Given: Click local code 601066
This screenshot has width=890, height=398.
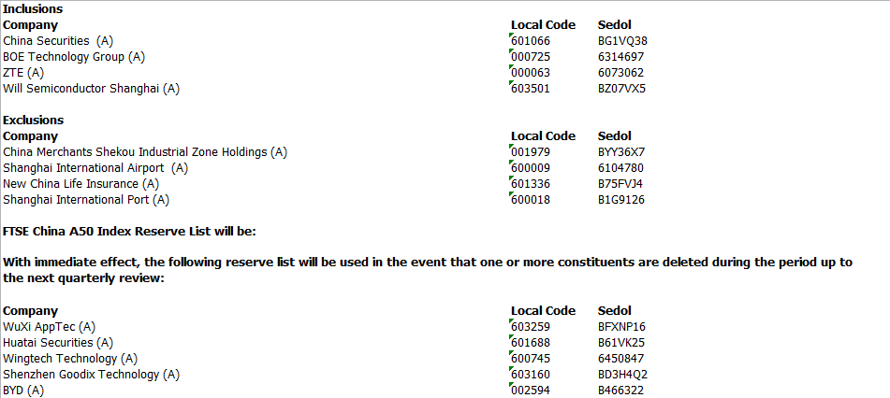Looking at the screenshot, I should 533,41.
